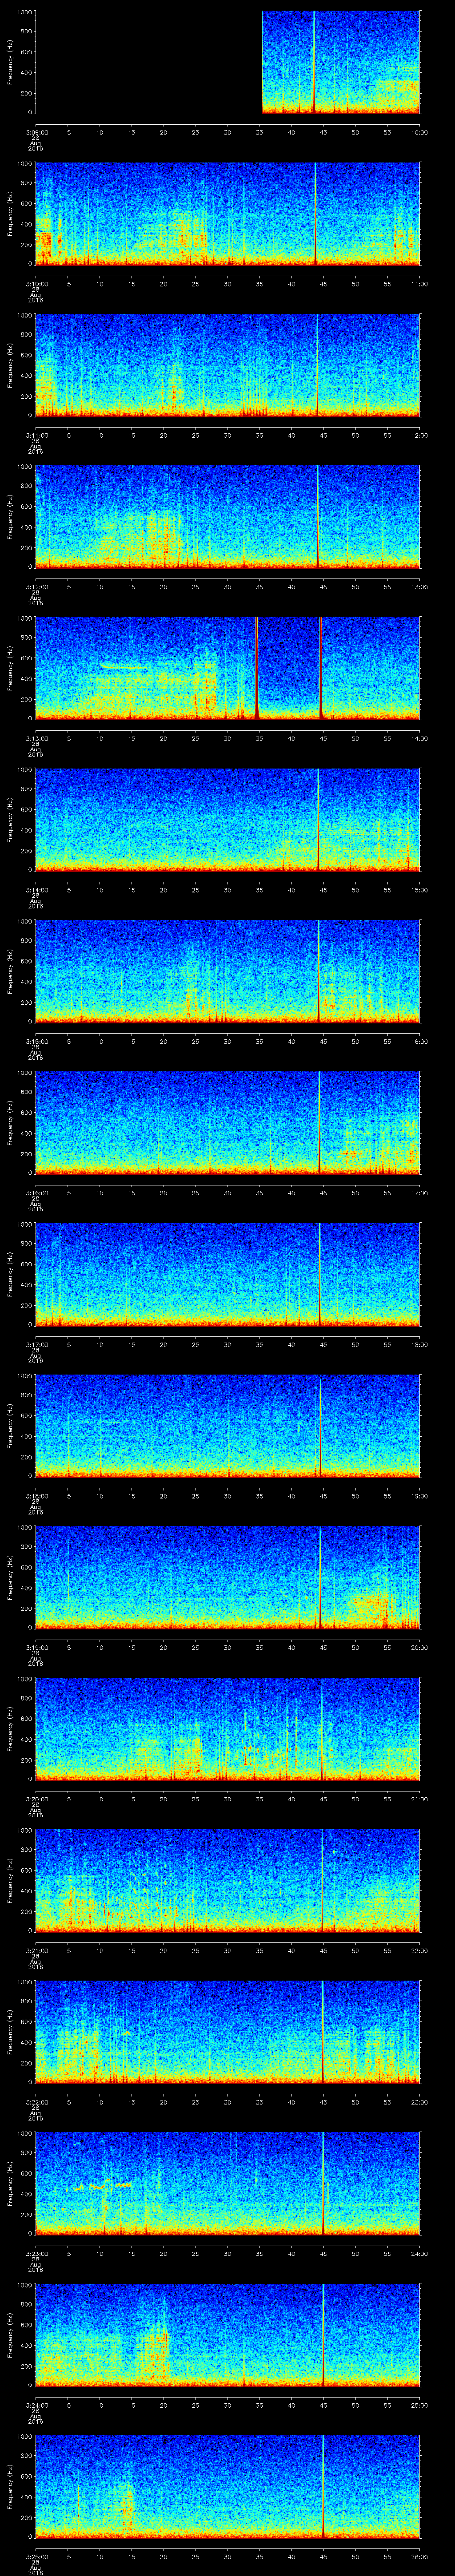Screen dimensions: 455x2576
Task: Click the 3:09:00 time axis label
Action: coord(36,132)
